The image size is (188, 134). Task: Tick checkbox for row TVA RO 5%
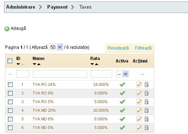(10, 102)
